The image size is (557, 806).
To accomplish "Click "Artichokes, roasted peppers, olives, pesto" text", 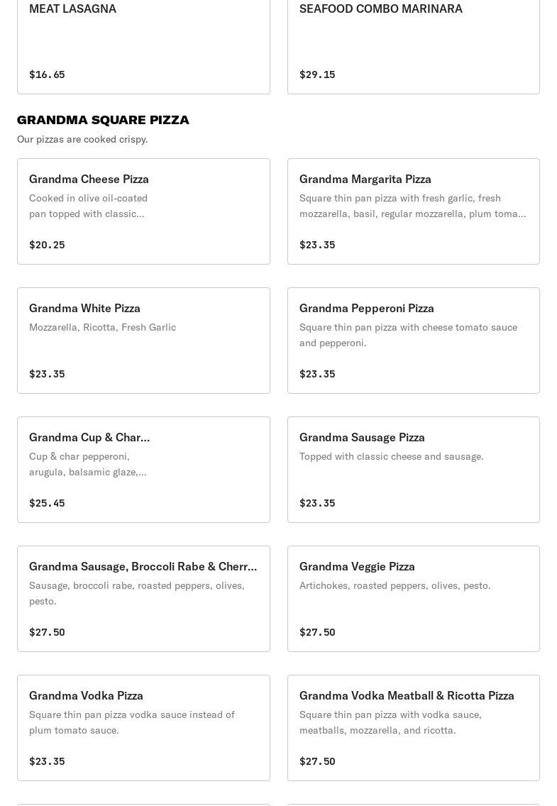I will [x=395, y=585].
